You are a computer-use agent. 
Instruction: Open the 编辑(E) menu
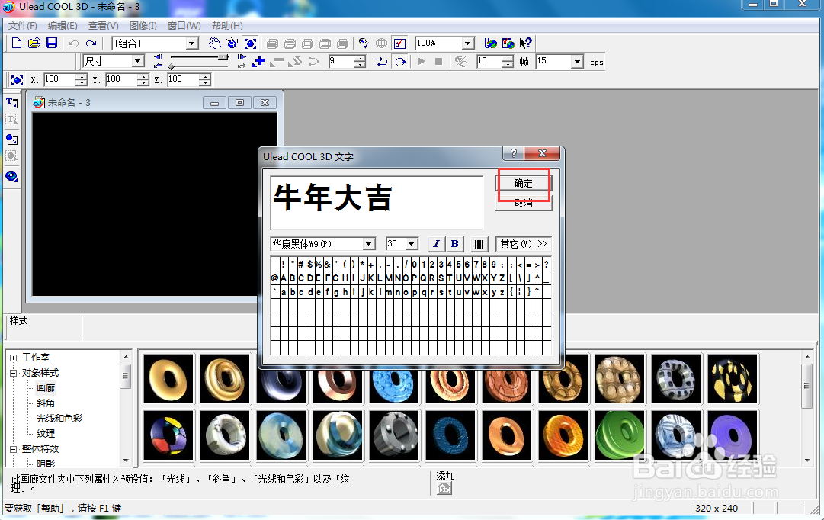[x=63, y=26]
